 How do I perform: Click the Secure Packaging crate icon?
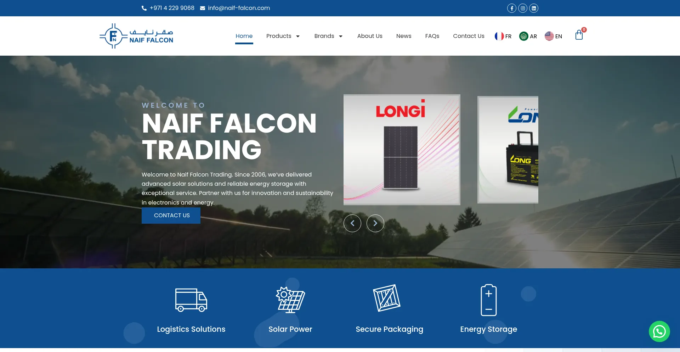387,298
